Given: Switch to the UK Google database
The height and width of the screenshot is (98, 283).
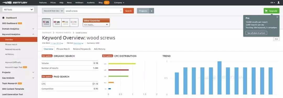Looking at the screenshot, I should tap(57, 23).
